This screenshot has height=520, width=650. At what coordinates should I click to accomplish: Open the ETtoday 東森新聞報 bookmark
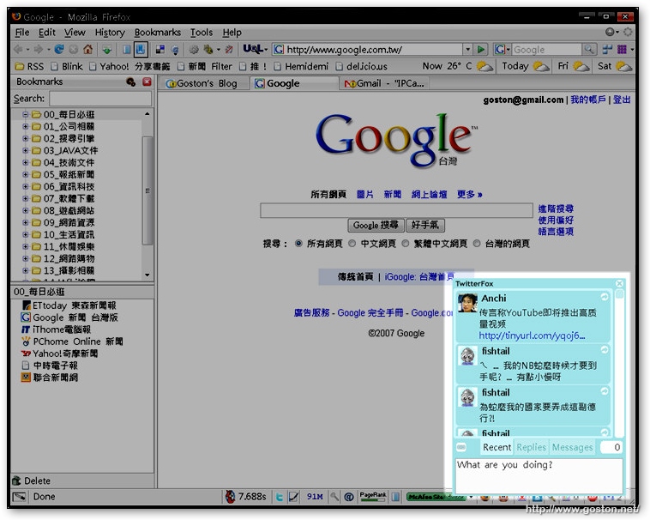(69, 305)
